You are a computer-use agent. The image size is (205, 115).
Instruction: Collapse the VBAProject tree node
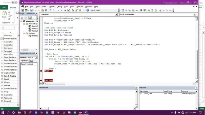coord(21,21)
